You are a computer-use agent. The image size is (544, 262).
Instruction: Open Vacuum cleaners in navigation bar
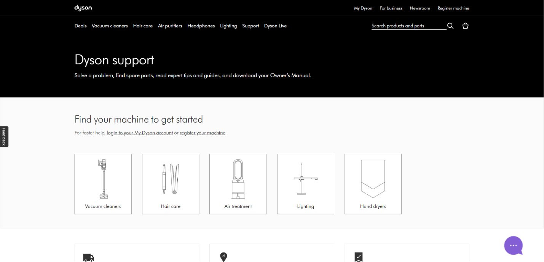point(110,26)
